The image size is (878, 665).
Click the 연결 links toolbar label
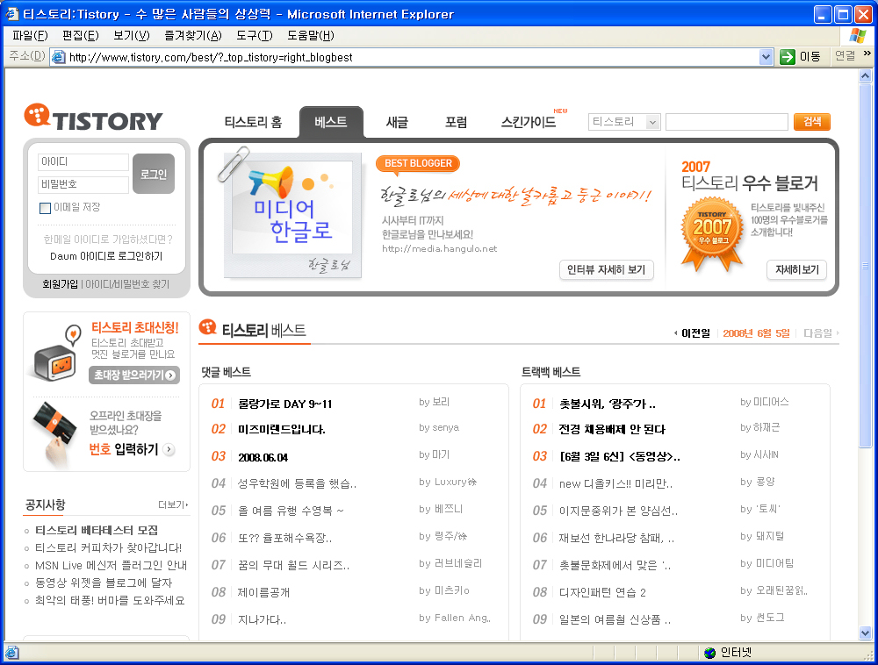click(x=846, y=55)
